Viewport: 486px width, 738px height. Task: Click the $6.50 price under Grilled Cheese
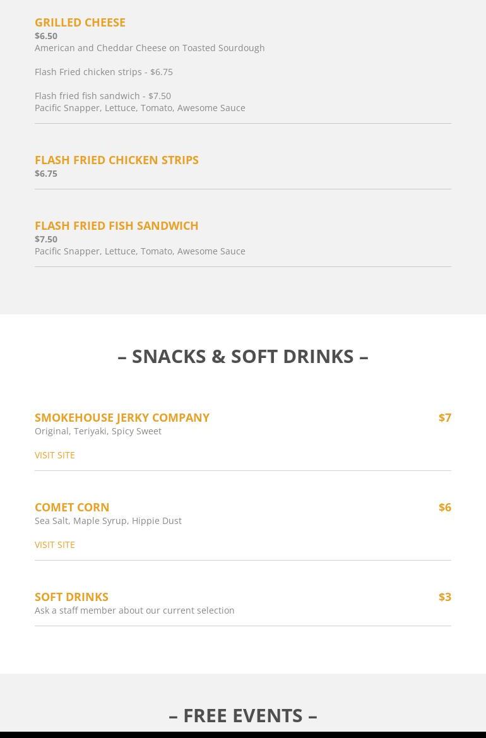point(45,36)
